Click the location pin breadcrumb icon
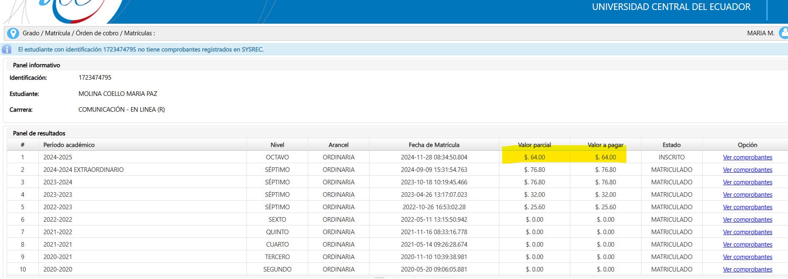788x279 pixels. [x=13, y=33]
